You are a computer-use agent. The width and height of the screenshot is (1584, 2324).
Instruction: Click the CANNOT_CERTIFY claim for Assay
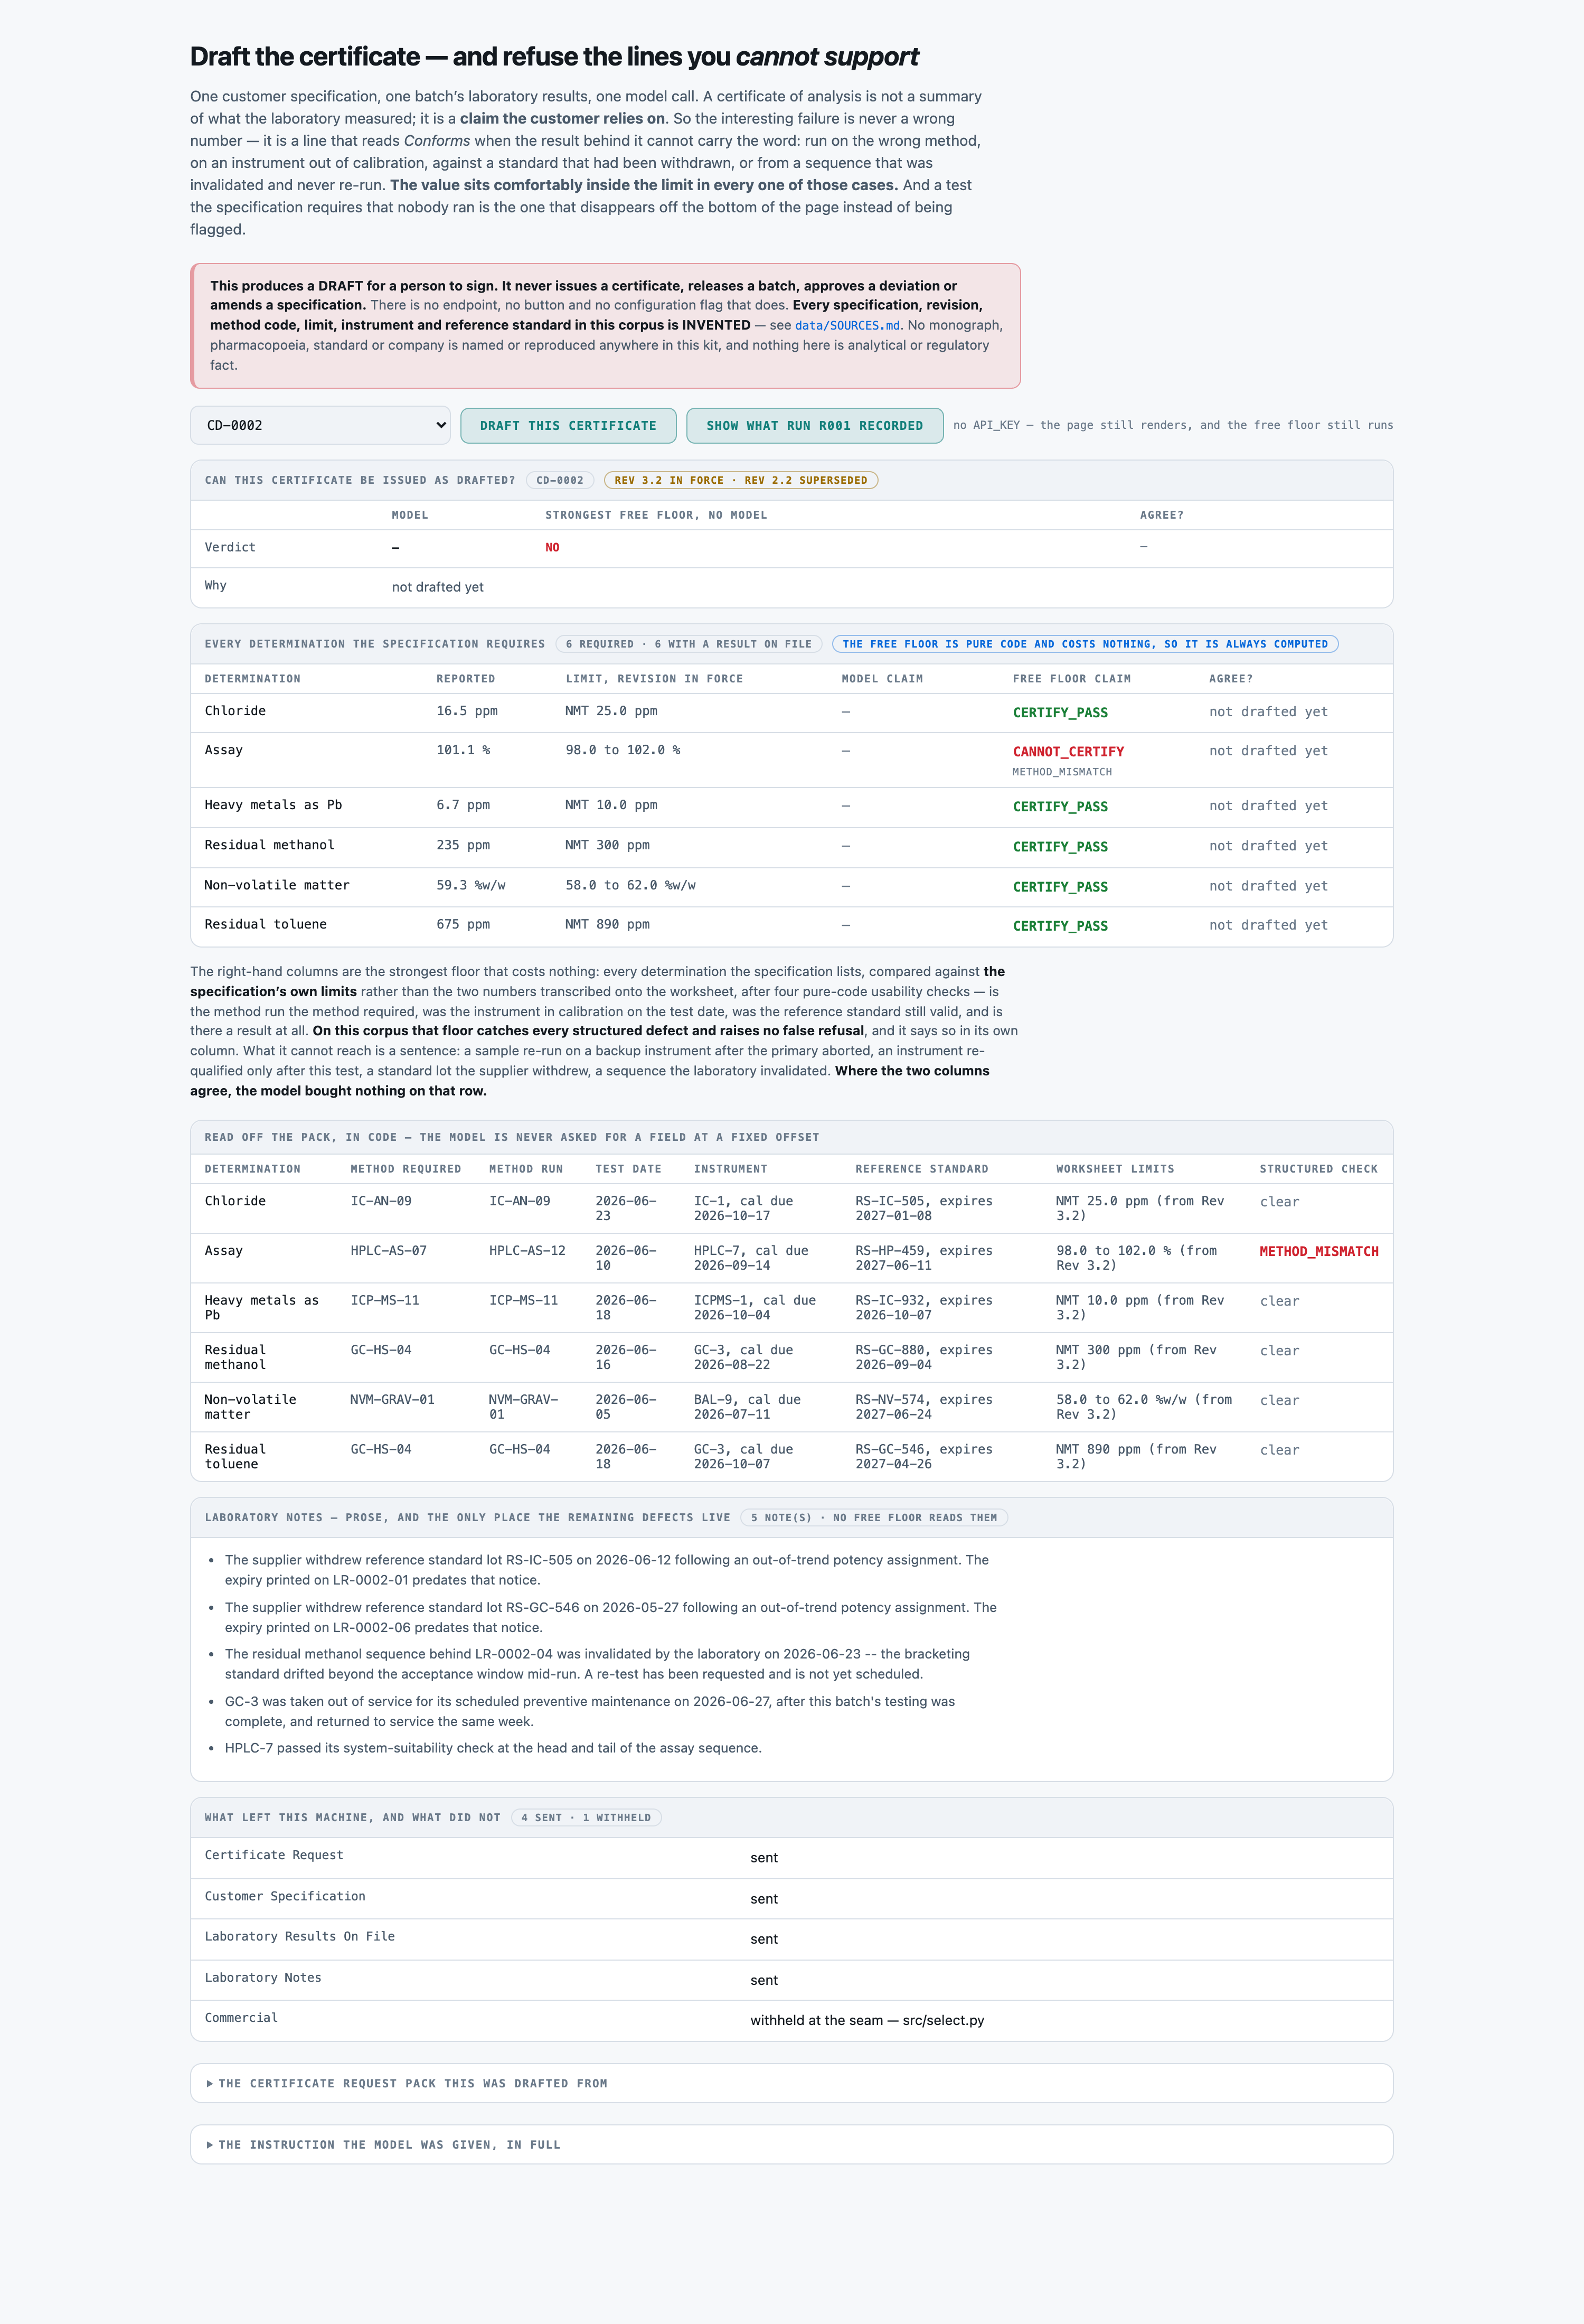1067,751
